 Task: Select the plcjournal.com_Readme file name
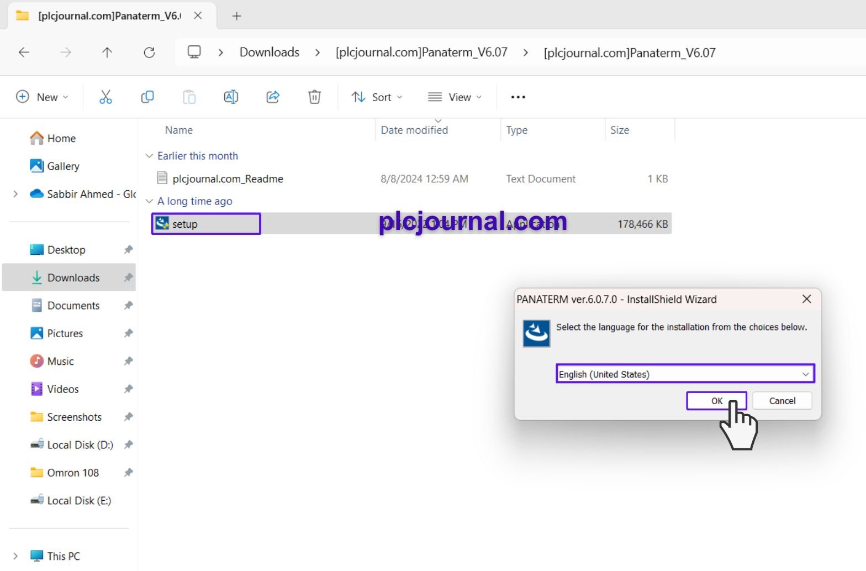[x=228, y=179]
